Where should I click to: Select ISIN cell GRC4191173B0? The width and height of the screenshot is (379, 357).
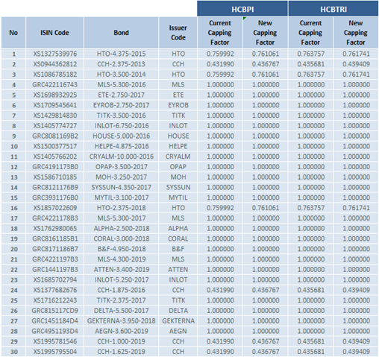54,167
